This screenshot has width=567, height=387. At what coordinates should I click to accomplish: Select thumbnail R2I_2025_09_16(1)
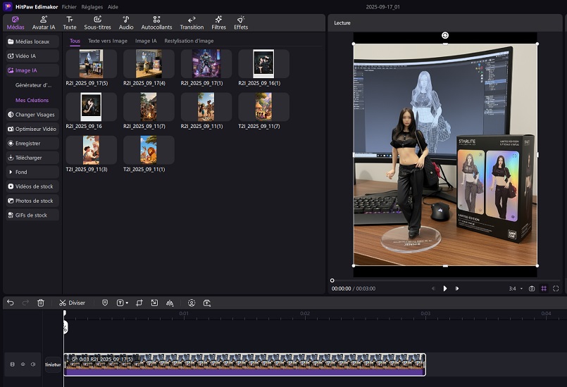click(263, 64)
